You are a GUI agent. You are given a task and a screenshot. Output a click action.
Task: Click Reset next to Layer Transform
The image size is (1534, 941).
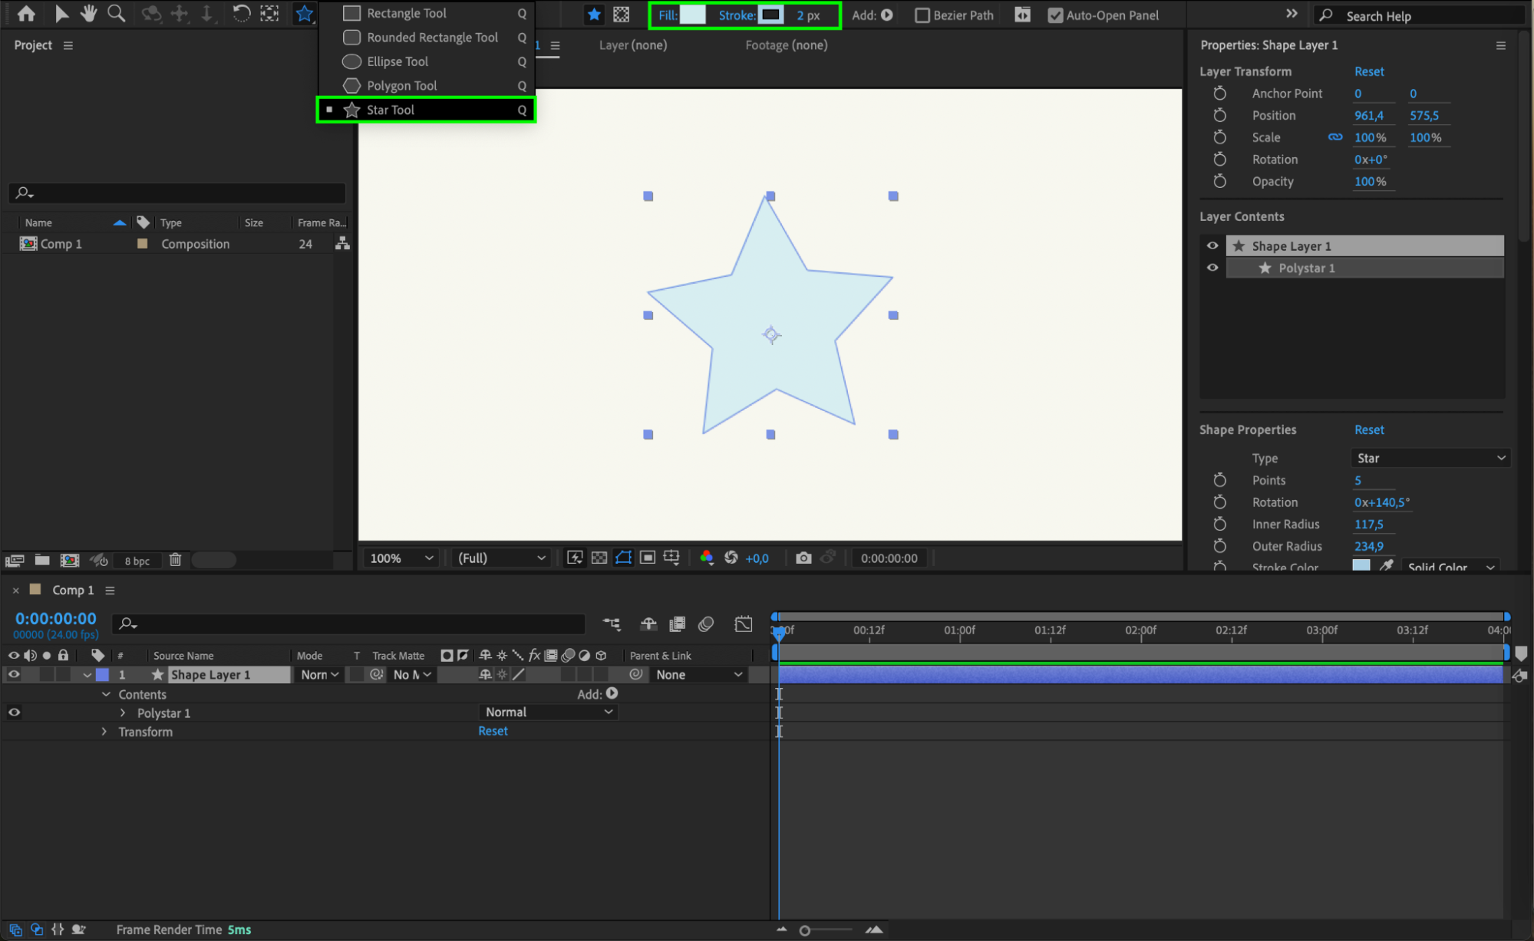tap(1368, 71)
